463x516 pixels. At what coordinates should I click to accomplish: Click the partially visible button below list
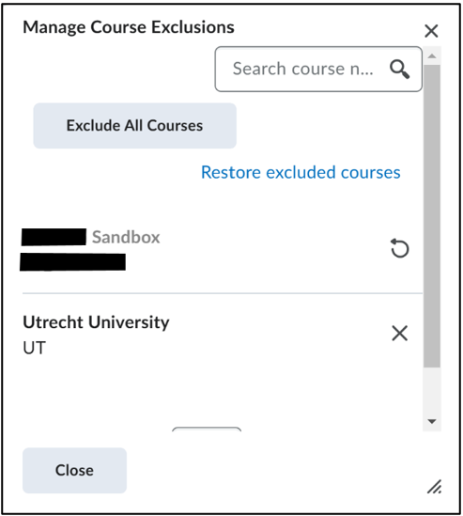point(207,429)
